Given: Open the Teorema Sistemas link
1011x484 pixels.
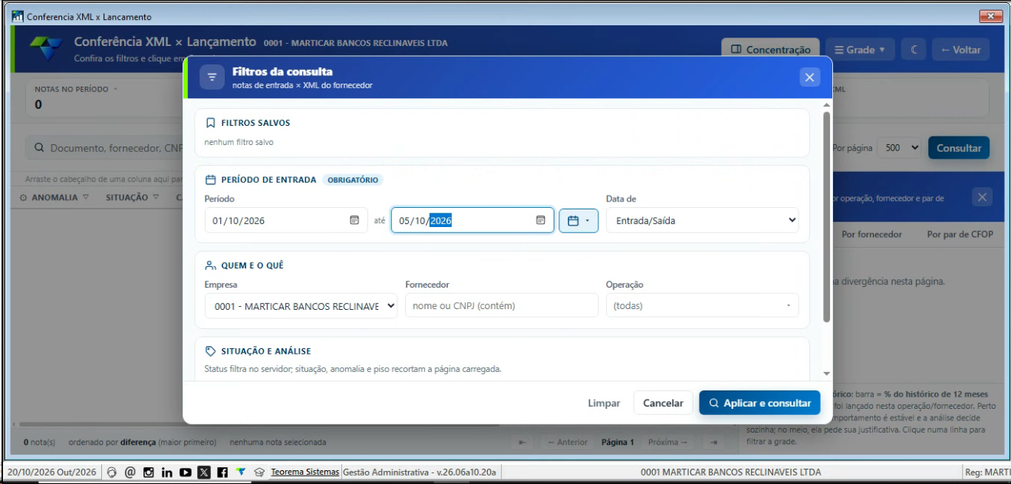Looking at the screenshot, I should [x=305, y=472].
